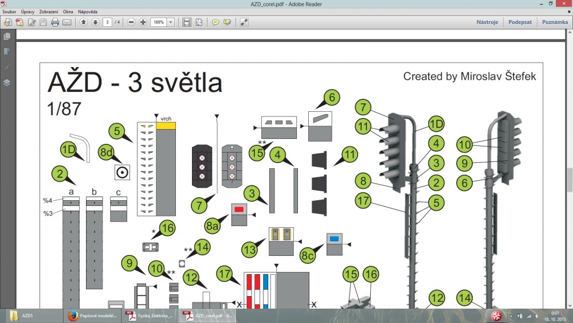Zoom in with the plus button
This screenshot has height=323, width=573.
pyautogui.click(x=143, y=22)
